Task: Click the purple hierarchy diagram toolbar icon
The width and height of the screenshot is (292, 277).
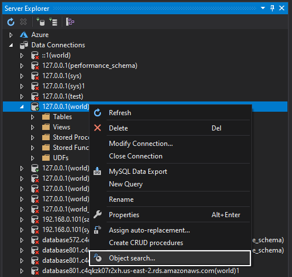Action: pyautogui.click(x=70, y=22)
